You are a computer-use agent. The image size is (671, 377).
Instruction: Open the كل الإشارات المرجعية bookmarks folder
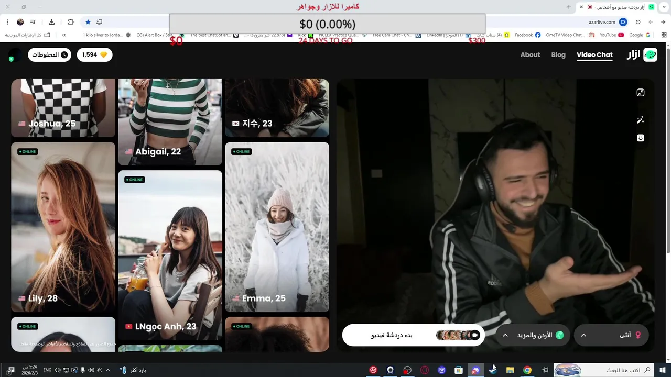pyautogui.click(x=28, y=35)
